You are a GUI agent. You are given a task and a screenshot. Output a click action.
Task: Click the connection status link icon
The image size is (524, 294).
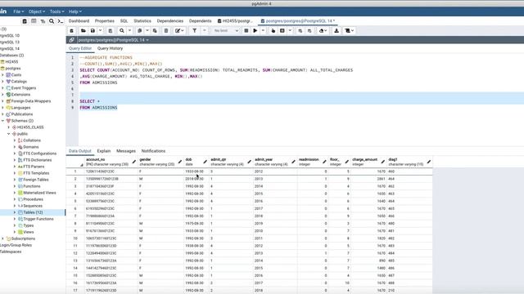71,40
